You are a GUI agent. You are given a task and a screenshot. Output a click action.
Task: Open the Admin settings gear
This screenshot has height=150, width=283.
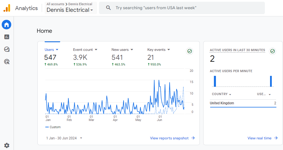click(7, 145)
